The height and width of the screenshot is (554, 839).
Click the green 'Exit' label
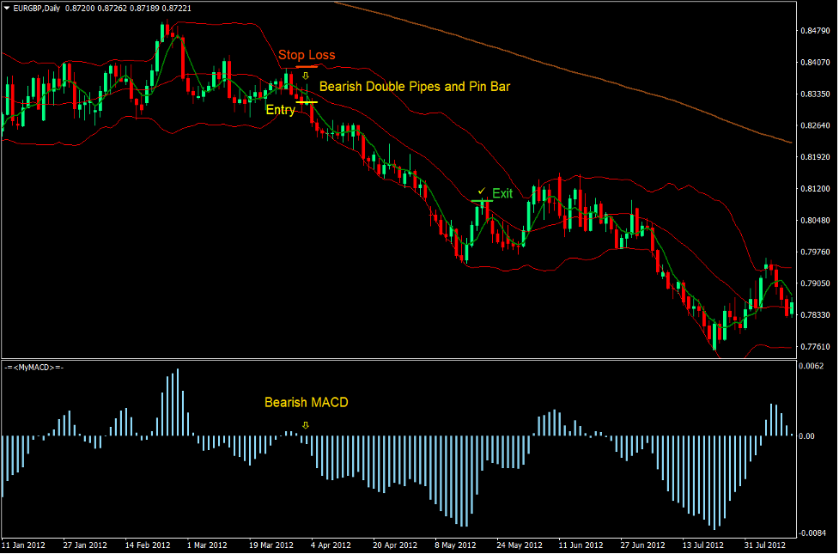[502, 193]
